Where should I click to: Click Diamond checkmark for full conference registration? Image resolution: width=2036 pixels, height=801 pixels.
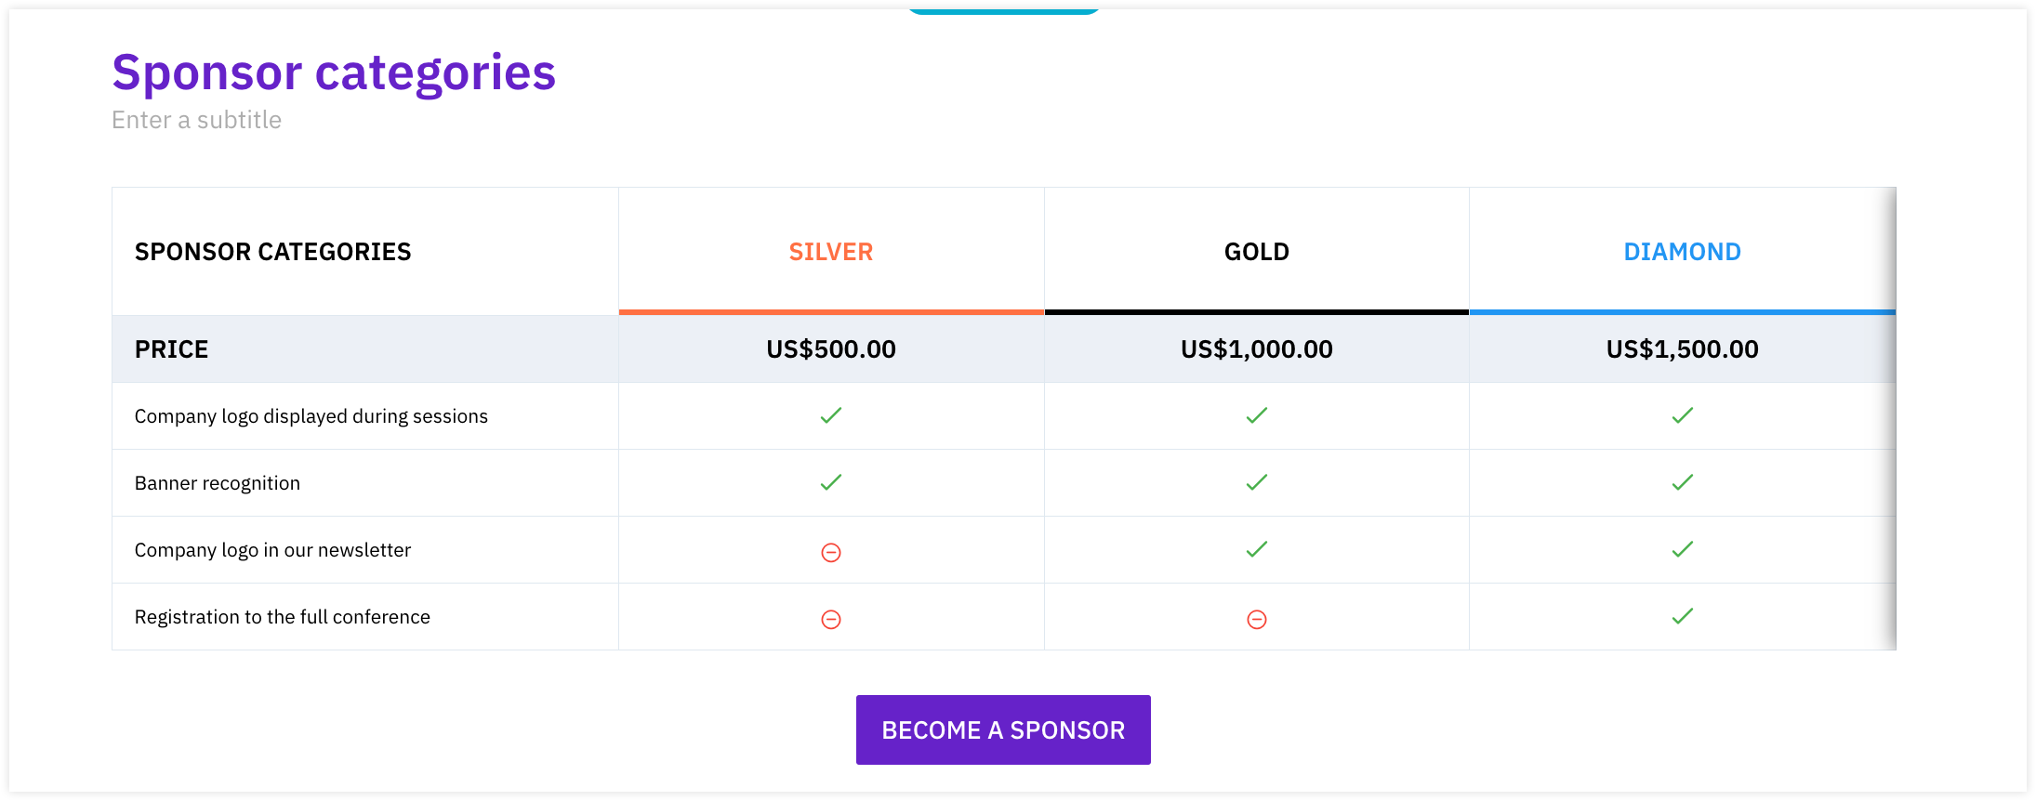coord(1682,616)
